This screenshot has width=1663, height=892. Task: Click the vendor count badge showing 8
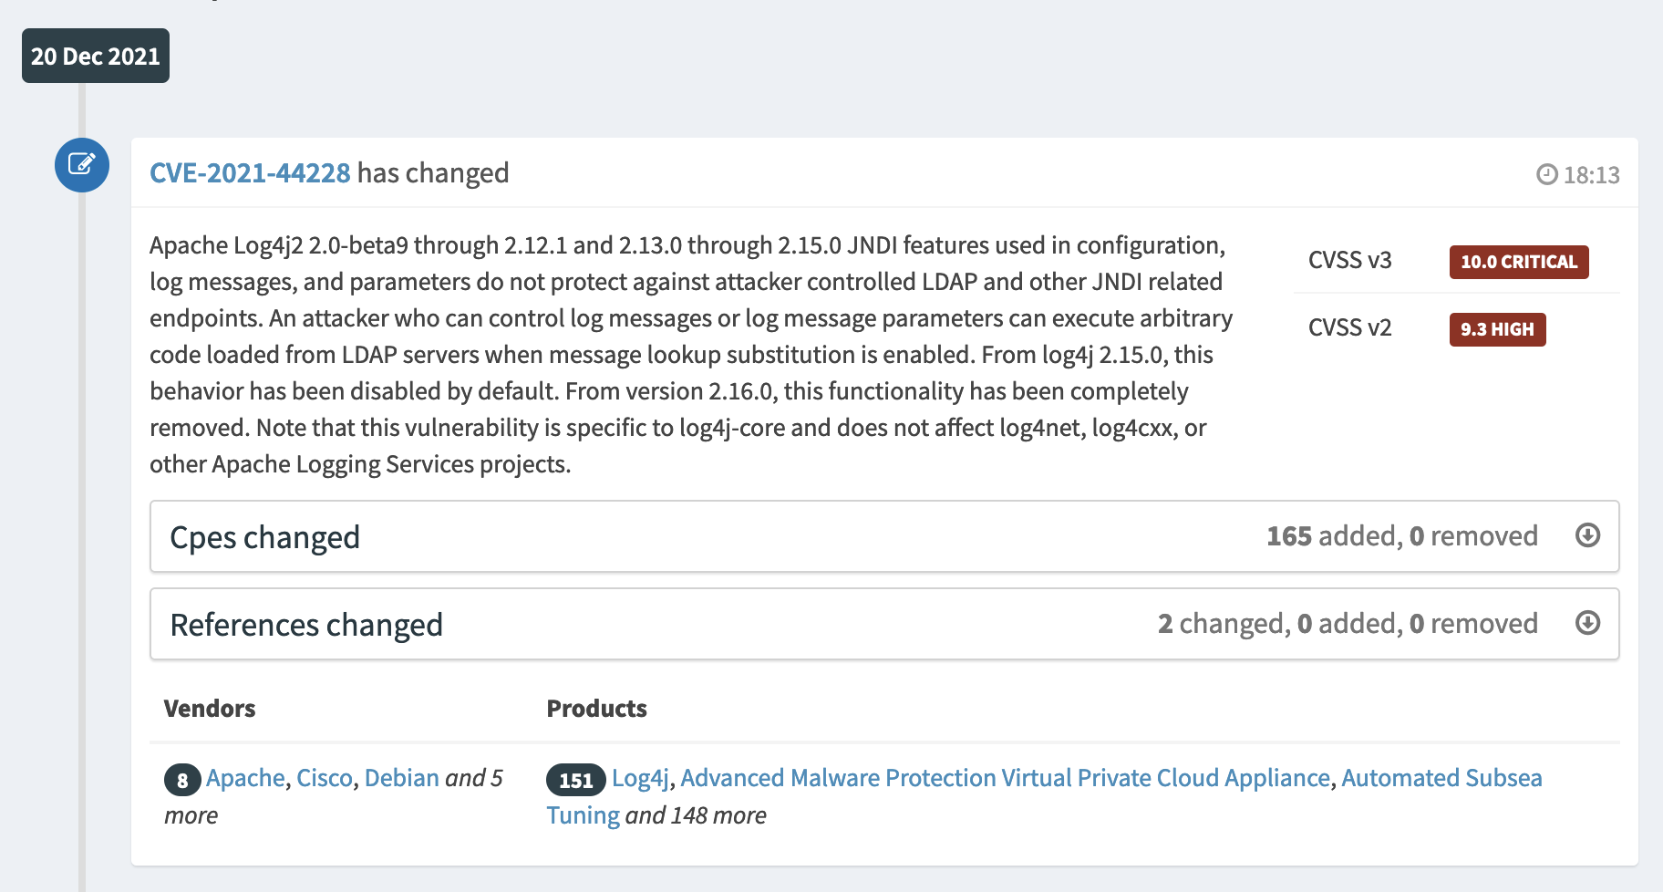(182, 780)
